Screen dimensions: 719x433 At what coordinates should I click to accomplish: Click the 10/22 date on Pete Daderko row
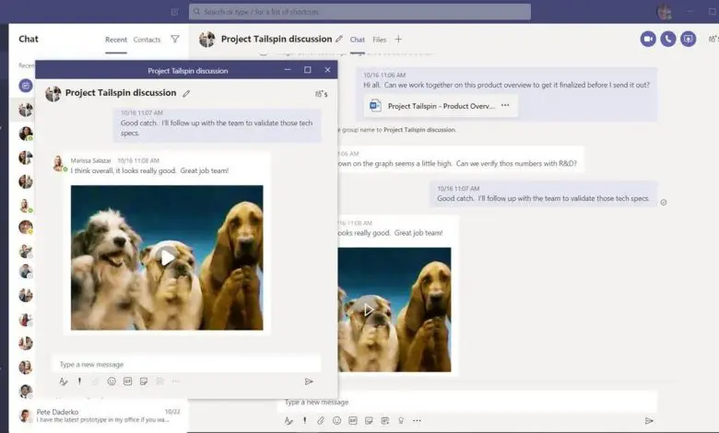tap(172, 412)
